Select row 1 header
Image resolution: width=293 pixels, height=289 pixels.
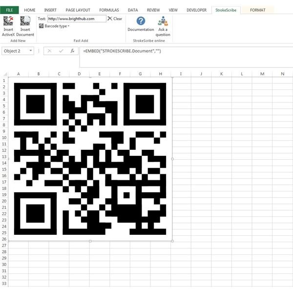pyautogui.click(x=4, y=81)
